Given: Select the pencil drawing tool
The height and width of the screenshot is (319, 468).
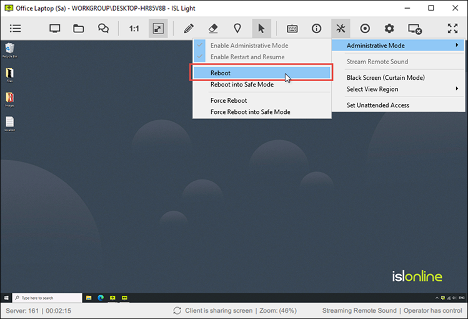Looking at the screenshot, I should pos(188,28).
